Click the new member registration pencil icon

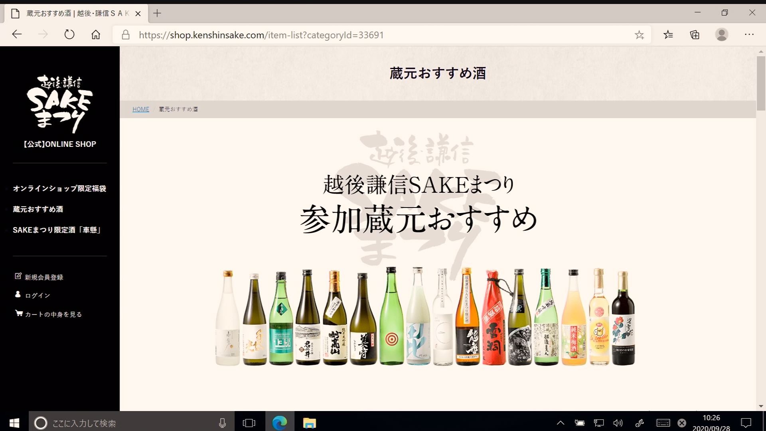18,276
